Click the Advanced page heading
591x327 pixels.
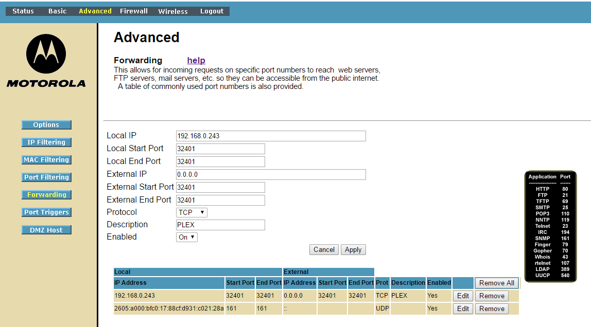(x=147, y=37)
